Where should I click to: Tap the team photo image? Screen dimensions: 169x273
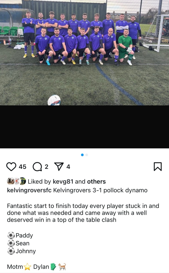click(84, 53)
